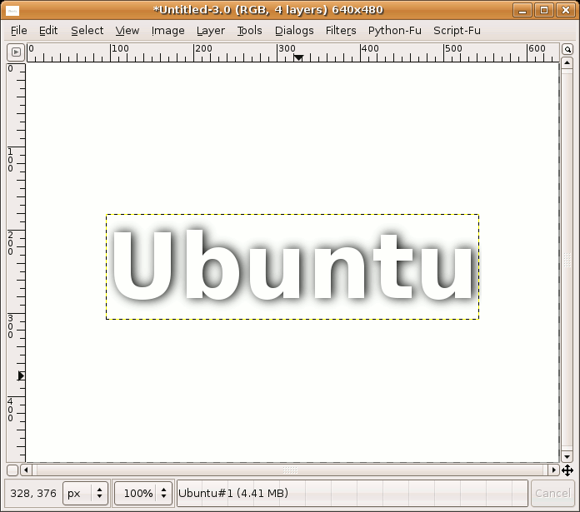Open the 100% zoom dropdown
580x512 pixels.
pyautogui.click(x=143, y=493)
